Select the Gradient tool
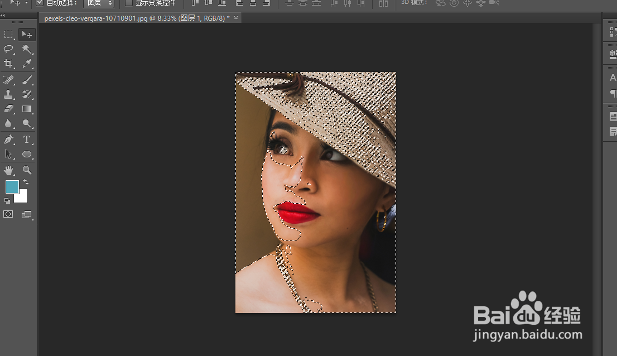617x356 pixels. (27, 109)
